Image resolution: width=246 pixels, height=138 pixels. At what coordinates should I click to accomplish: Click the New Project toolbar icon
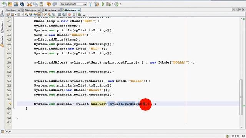point(10,4)
